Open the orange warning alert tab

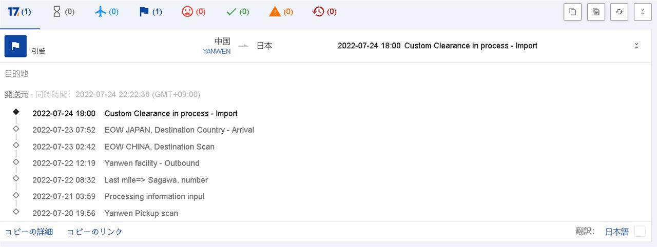pyautogui.click(x=281, y=12)
